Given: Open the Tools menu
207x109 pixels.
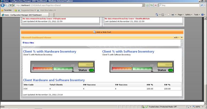Looking at the screenshot, I should pos(197,15).
